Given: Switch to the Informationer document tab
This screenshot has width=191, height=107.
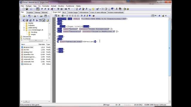Looking at the screenshot, I should pos(84,12).
